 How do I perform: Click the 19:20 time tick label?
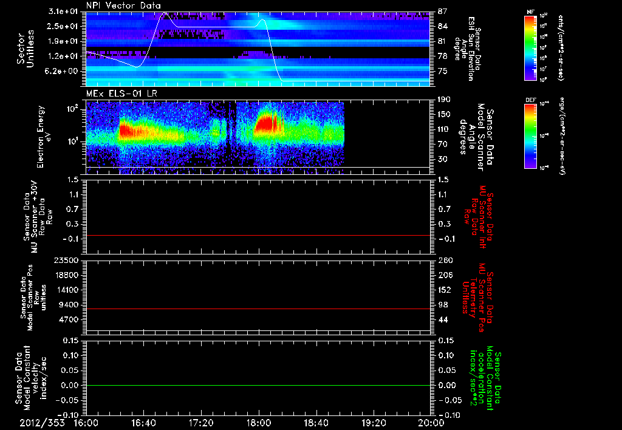pos(374,423)
